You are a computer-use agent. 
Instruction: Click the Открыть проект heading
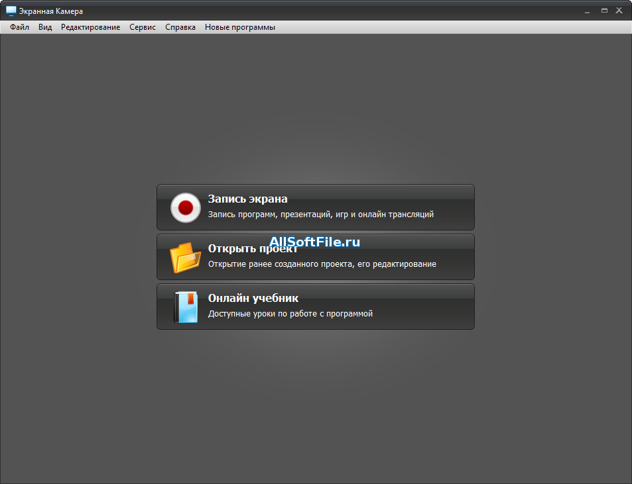[x=253, y=249]
